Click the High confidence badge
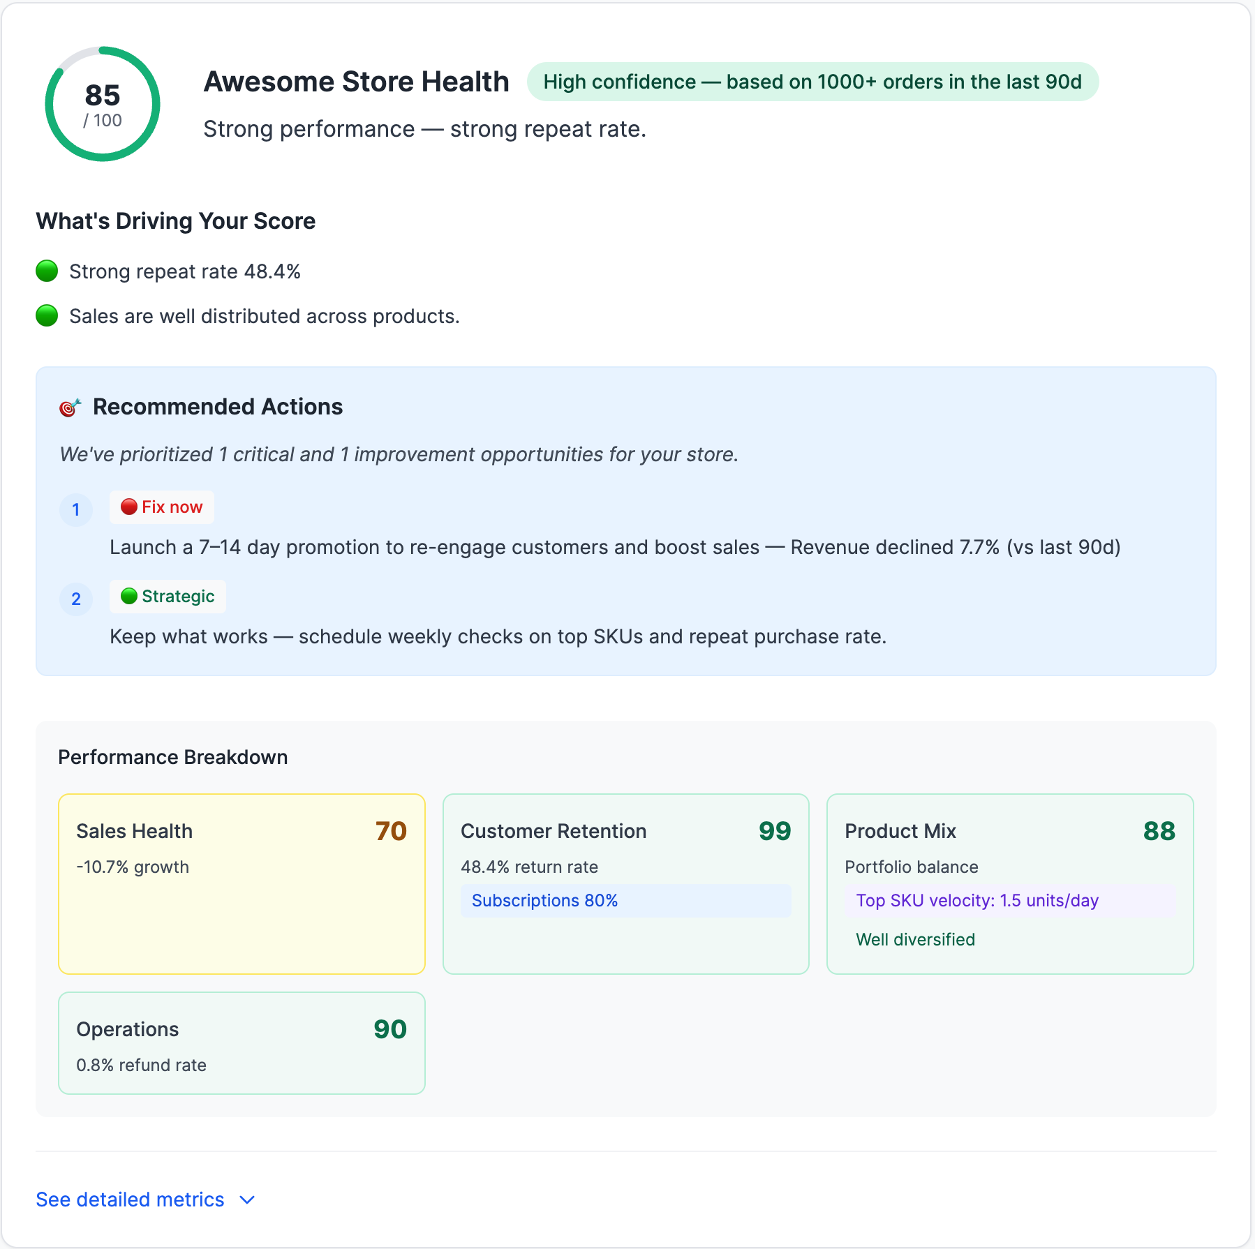The image size is (1255, 1249). point(812,82)
